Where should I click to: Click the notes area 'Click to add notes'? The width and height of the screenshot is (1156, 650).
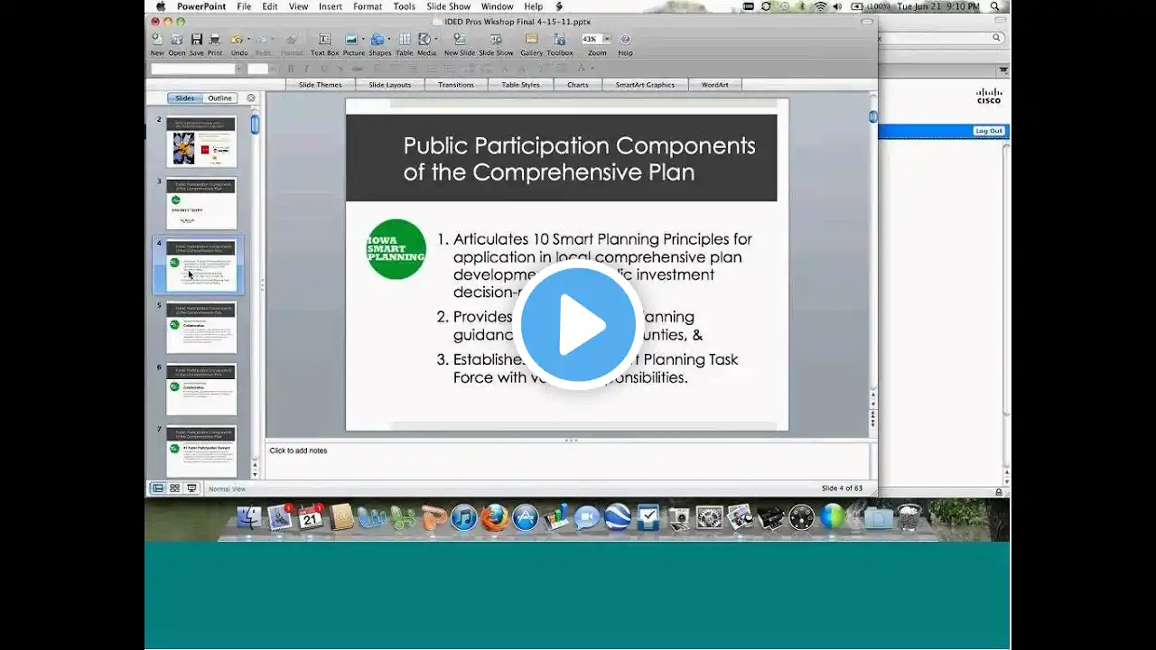pos(569,460)
